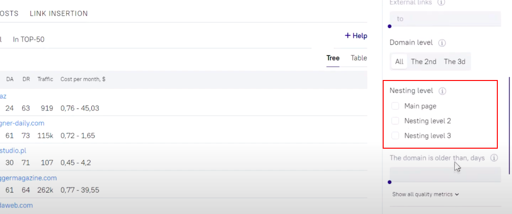Sort by DA column header
The width and height of the screenshot is (512, 214).
10,79
